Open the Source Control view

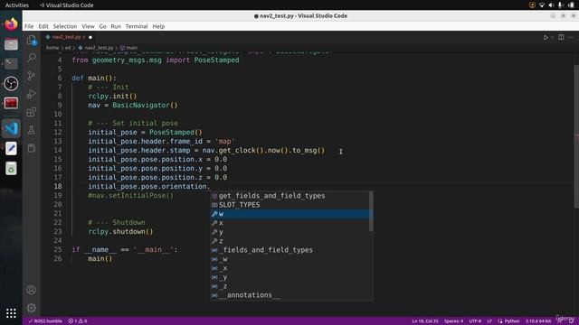click(x=32, y=76)
